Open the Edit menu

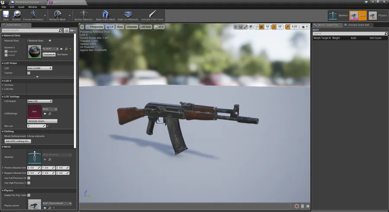(x=12, y=7)
